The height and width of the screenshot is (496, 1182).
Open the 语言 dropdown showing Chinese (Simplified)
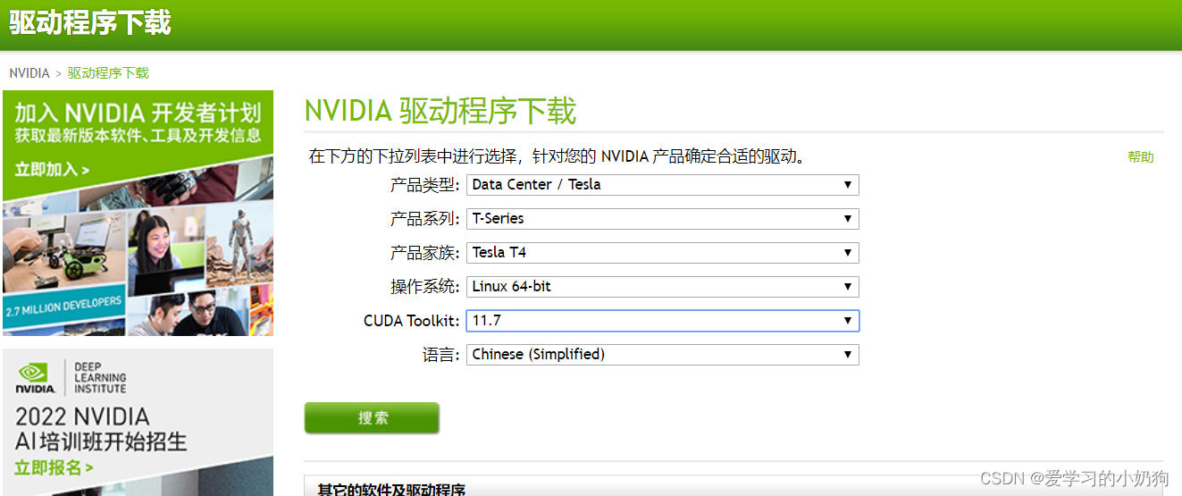662,355
